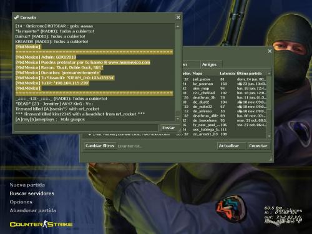Click the Counter-Strike logo
The height and width of the screenshot is (234, 312).
(x=41, y=224)
